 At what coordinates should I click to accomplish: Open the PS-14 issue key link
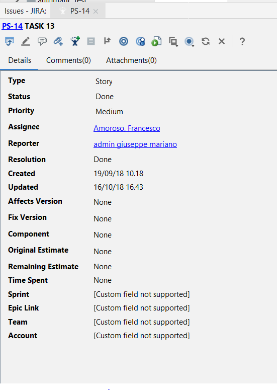click(13, 26)
